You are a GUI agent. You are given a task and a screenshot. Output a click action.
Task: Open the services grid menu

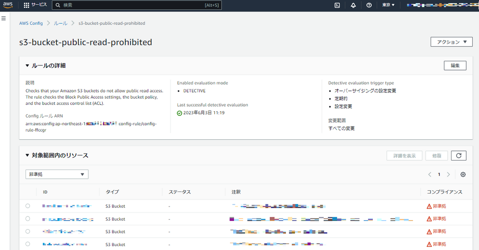(x=26, y=5)
